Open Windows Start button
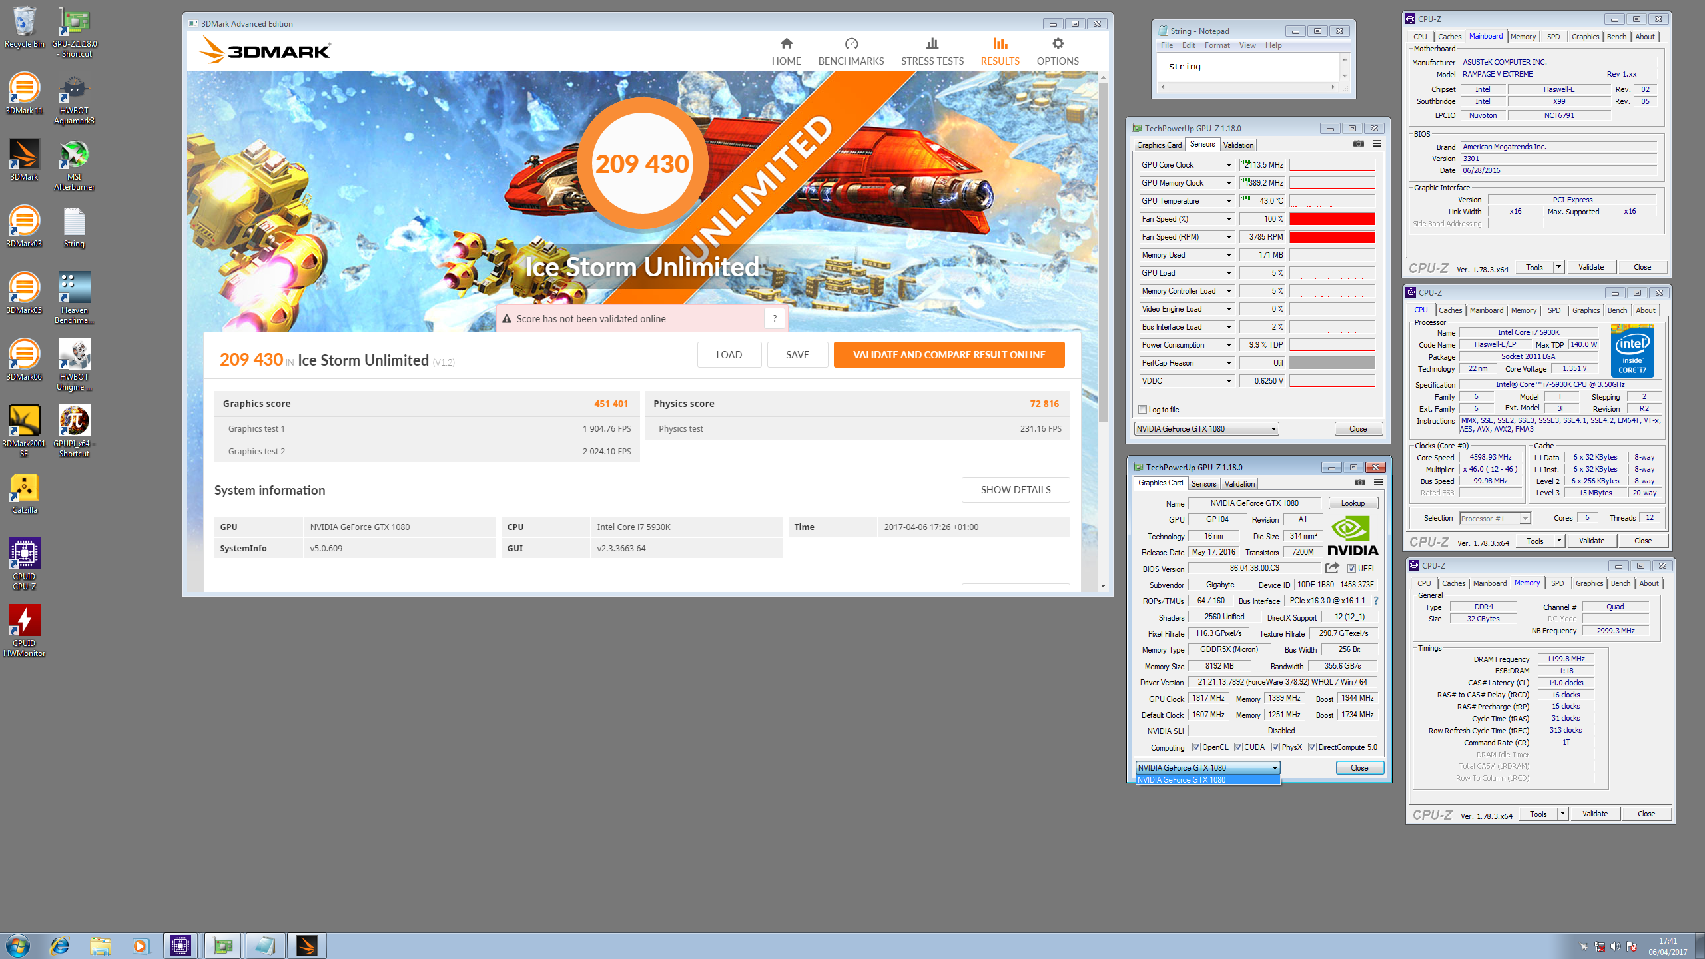1705x959 pixels. (x=18, y=946)
